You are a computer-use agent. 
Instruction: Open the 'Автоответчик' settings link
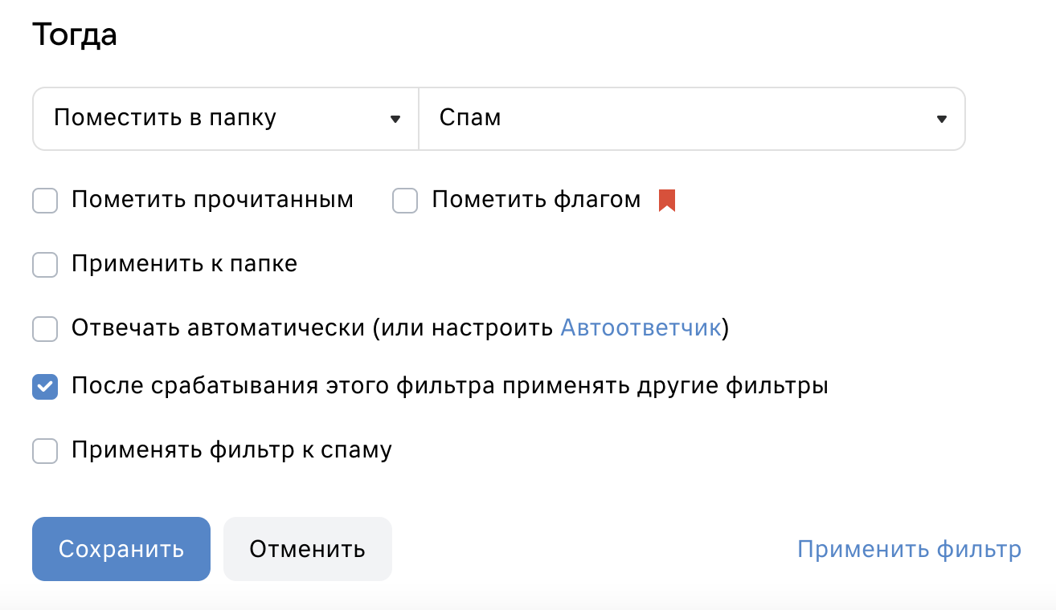point(641,328)
